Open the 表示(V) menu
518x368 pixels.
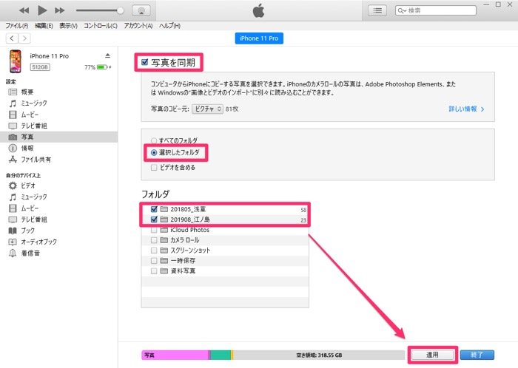point(68,26)
